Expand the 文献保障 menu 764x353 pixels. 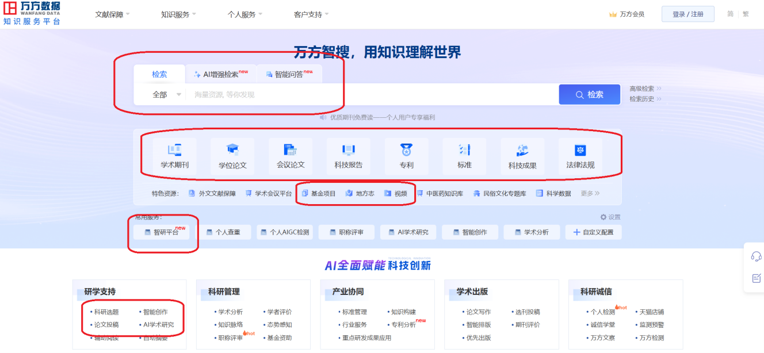(113, 14)
